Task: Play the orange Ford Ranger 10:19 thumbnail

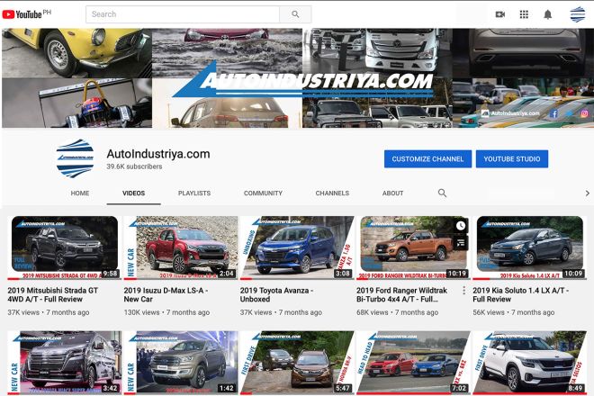Action: 413,247
